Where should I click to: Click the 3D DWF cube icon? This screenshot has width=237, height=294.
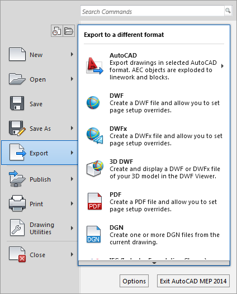[94, 168]
